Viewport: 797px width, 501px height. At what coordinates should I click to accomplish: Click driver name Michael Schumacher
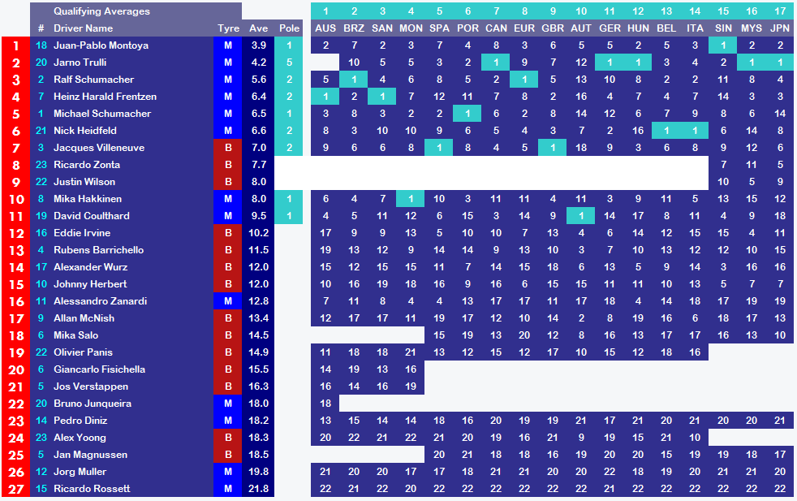102,114
